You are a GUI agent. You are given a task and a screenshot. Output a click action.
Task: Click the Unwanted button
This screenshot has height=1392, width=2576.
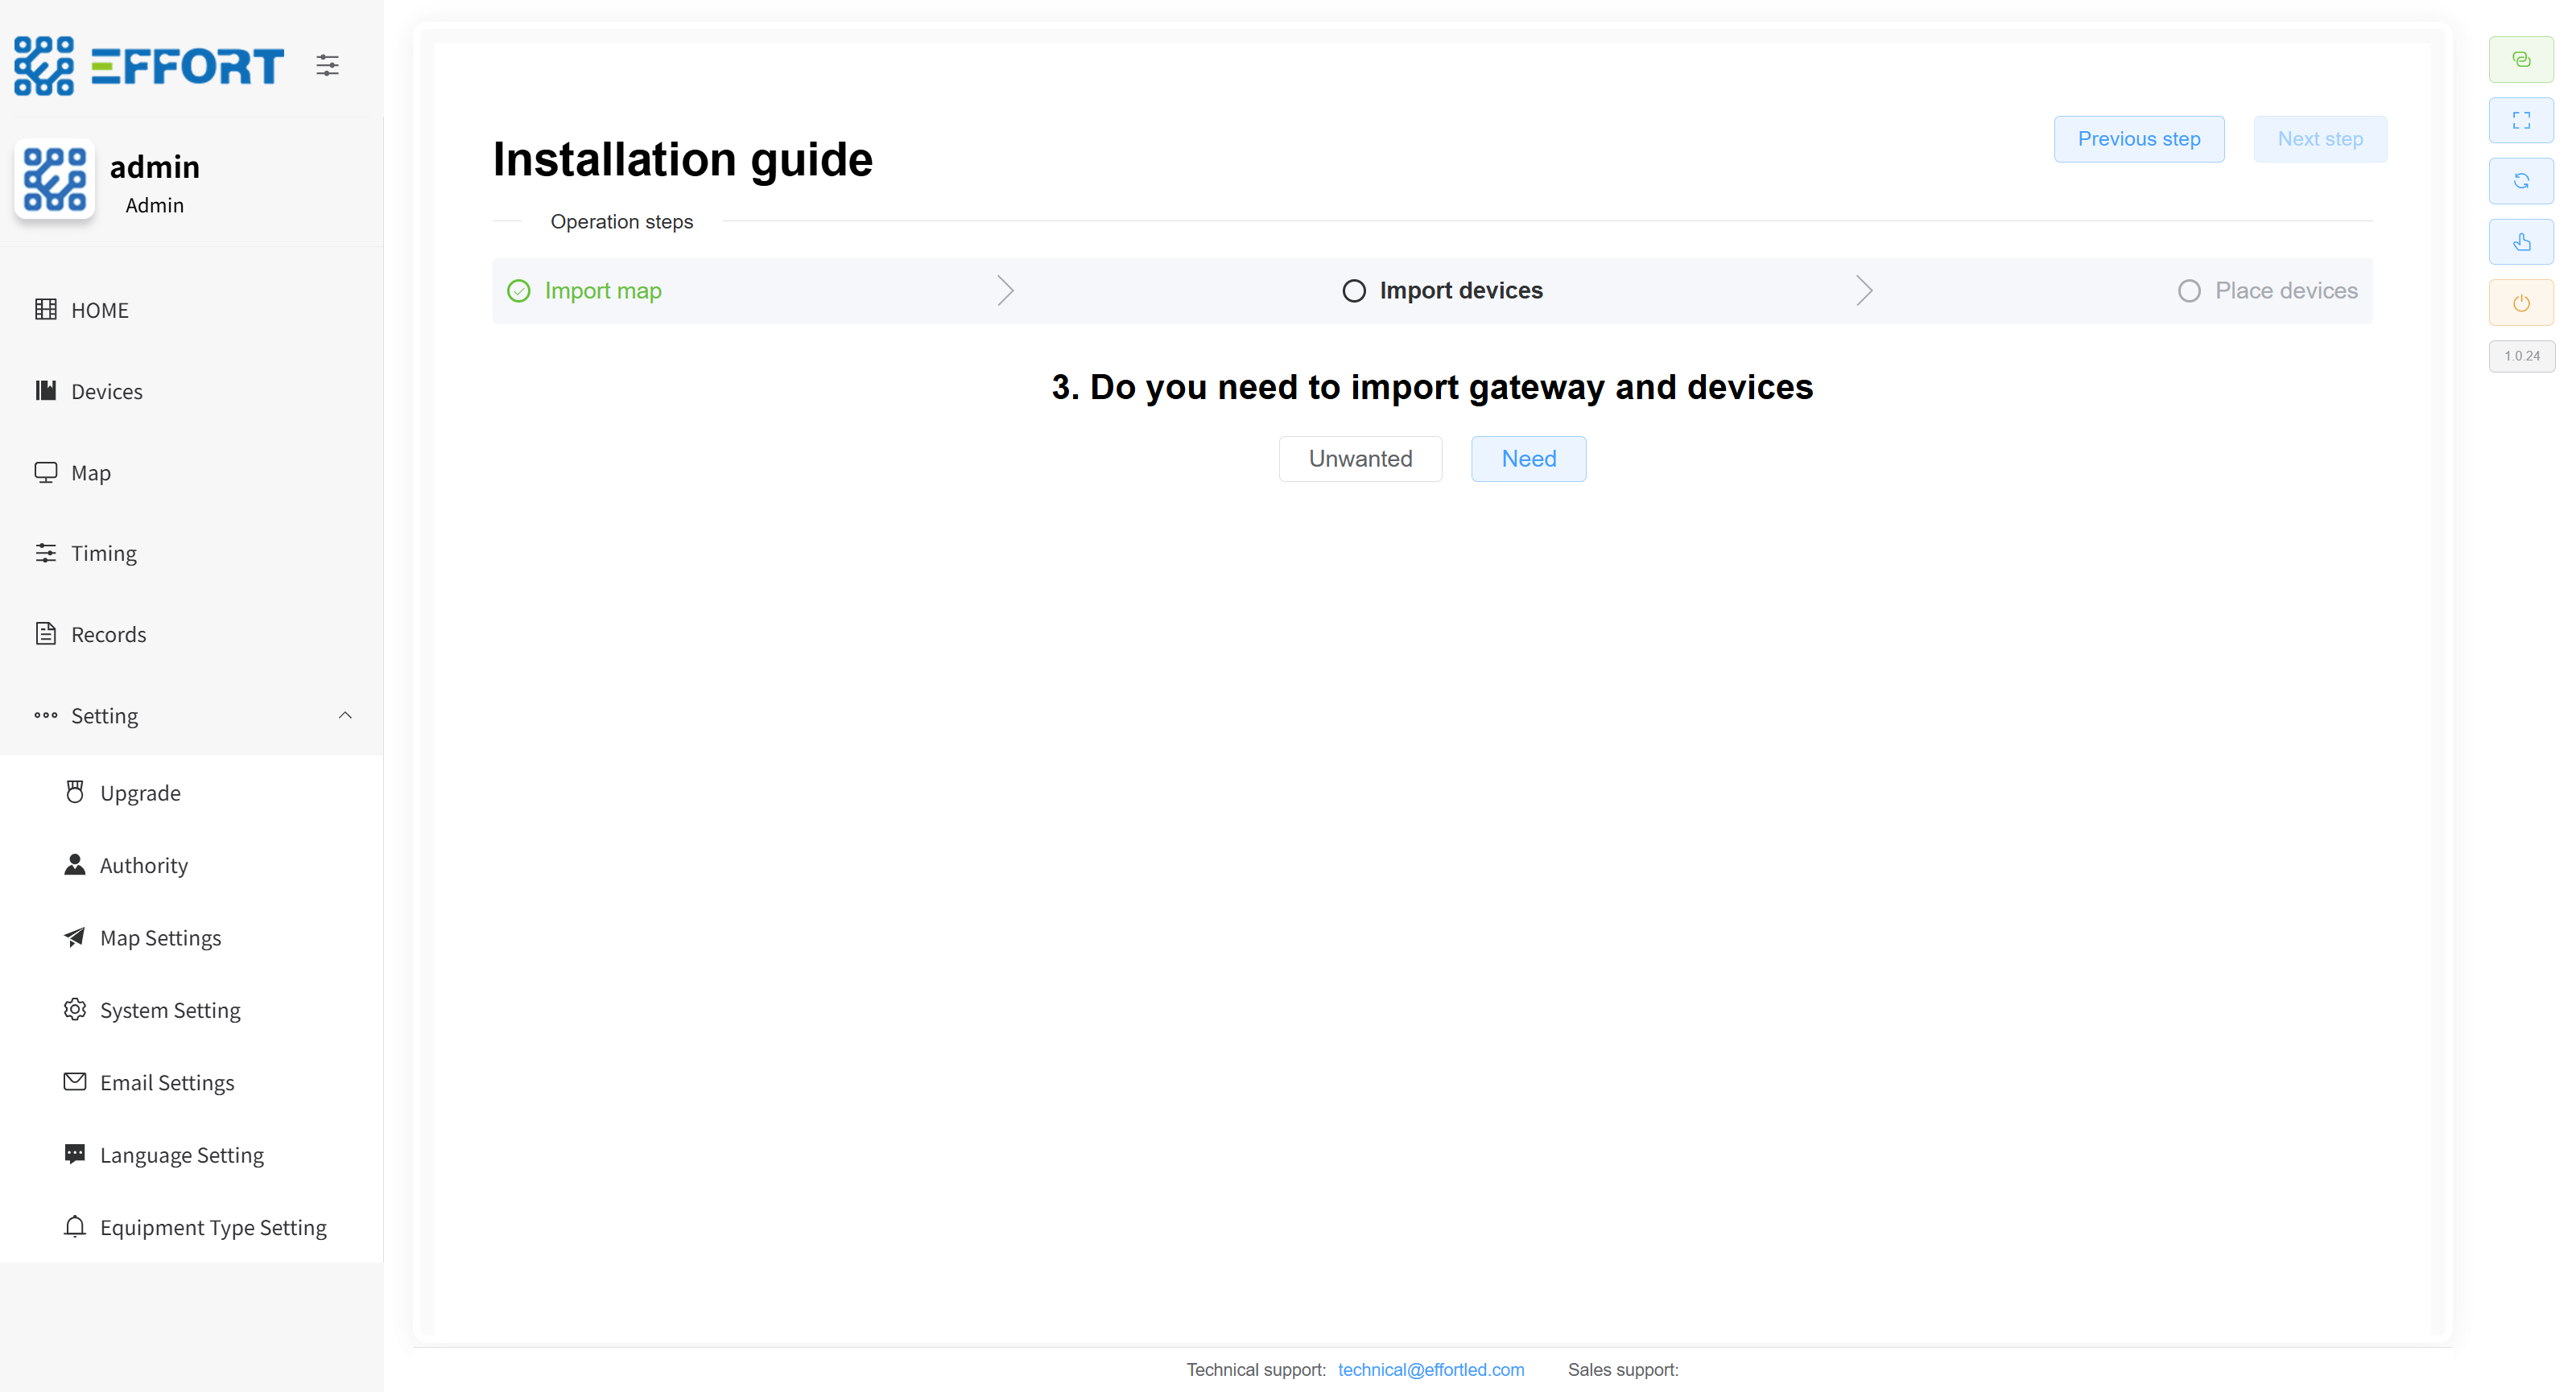point(1360,459)
